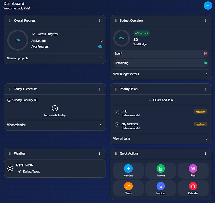
Task: Grab the Budget Overview card drag handle
Action: click(x=116, y=21)
